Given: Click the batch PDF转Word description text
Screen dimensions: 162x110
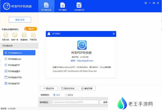Looking at the screenshot, I should [82, 67].
